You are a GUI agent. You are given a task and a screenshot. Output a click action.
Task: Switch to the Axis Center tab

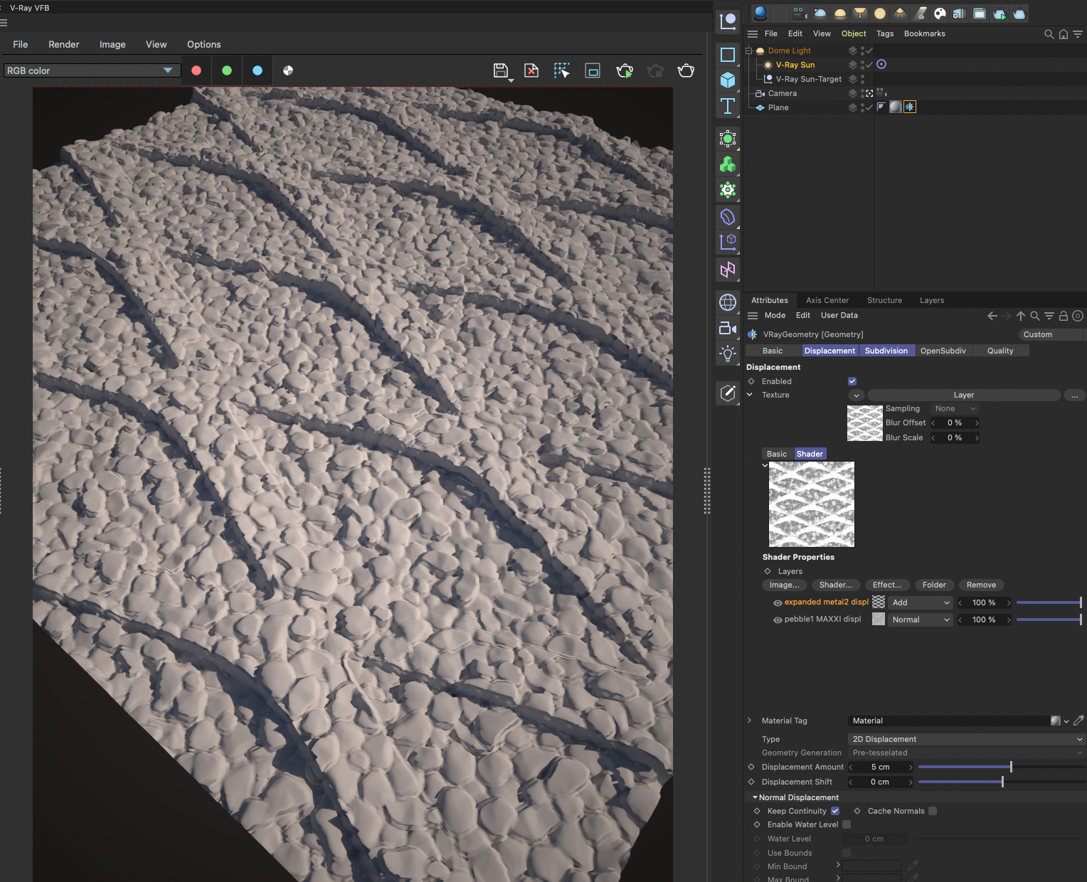[827, 300]
